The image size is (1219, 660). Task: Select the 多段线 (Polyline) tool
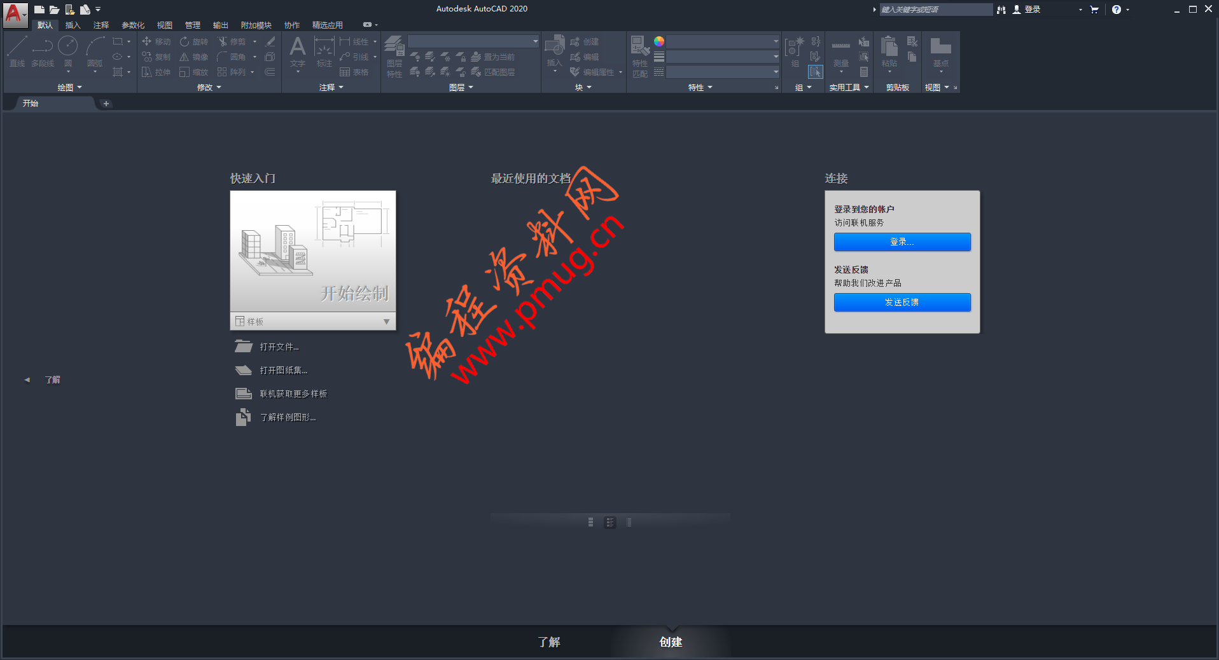click(43, 52)
